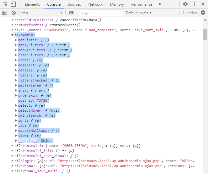Click the Filter input field
The width and height of the screenshot is (208, 174).
(x=101, y=13)
